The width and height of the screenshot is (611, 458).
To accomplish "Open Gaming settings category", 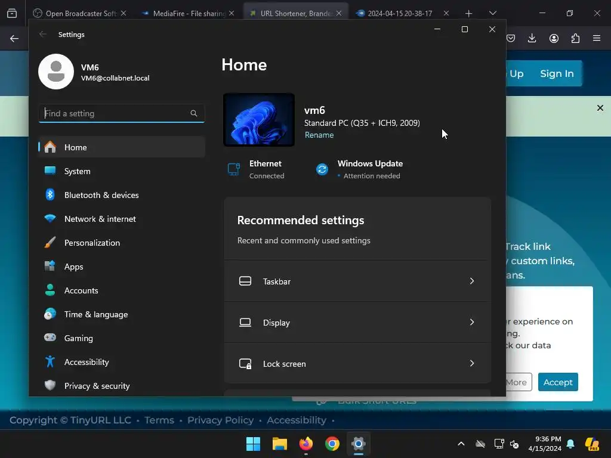I will tap(122, 338).
